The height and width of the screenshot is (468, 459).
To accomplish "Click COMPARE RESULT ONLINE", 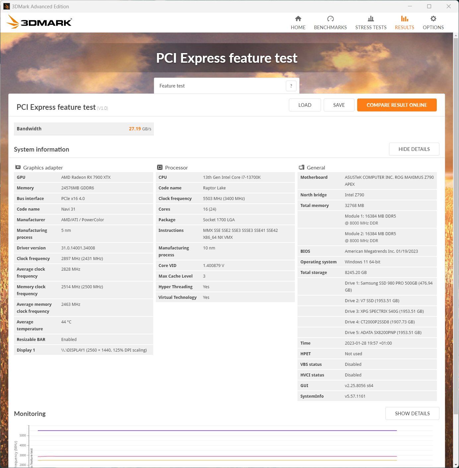I will pyautogui.click(x=397, y=105).
